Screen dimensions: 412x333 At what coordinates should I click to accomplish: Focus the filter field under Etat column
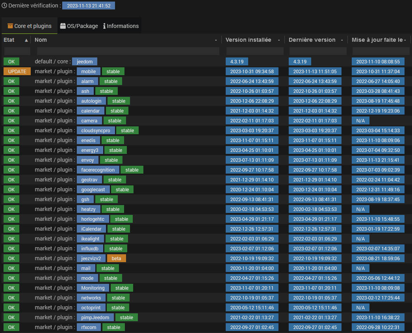pos(17,51)
